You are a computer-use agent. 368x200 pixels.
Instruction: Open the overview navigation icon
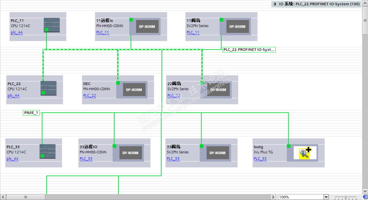(365, 197)
